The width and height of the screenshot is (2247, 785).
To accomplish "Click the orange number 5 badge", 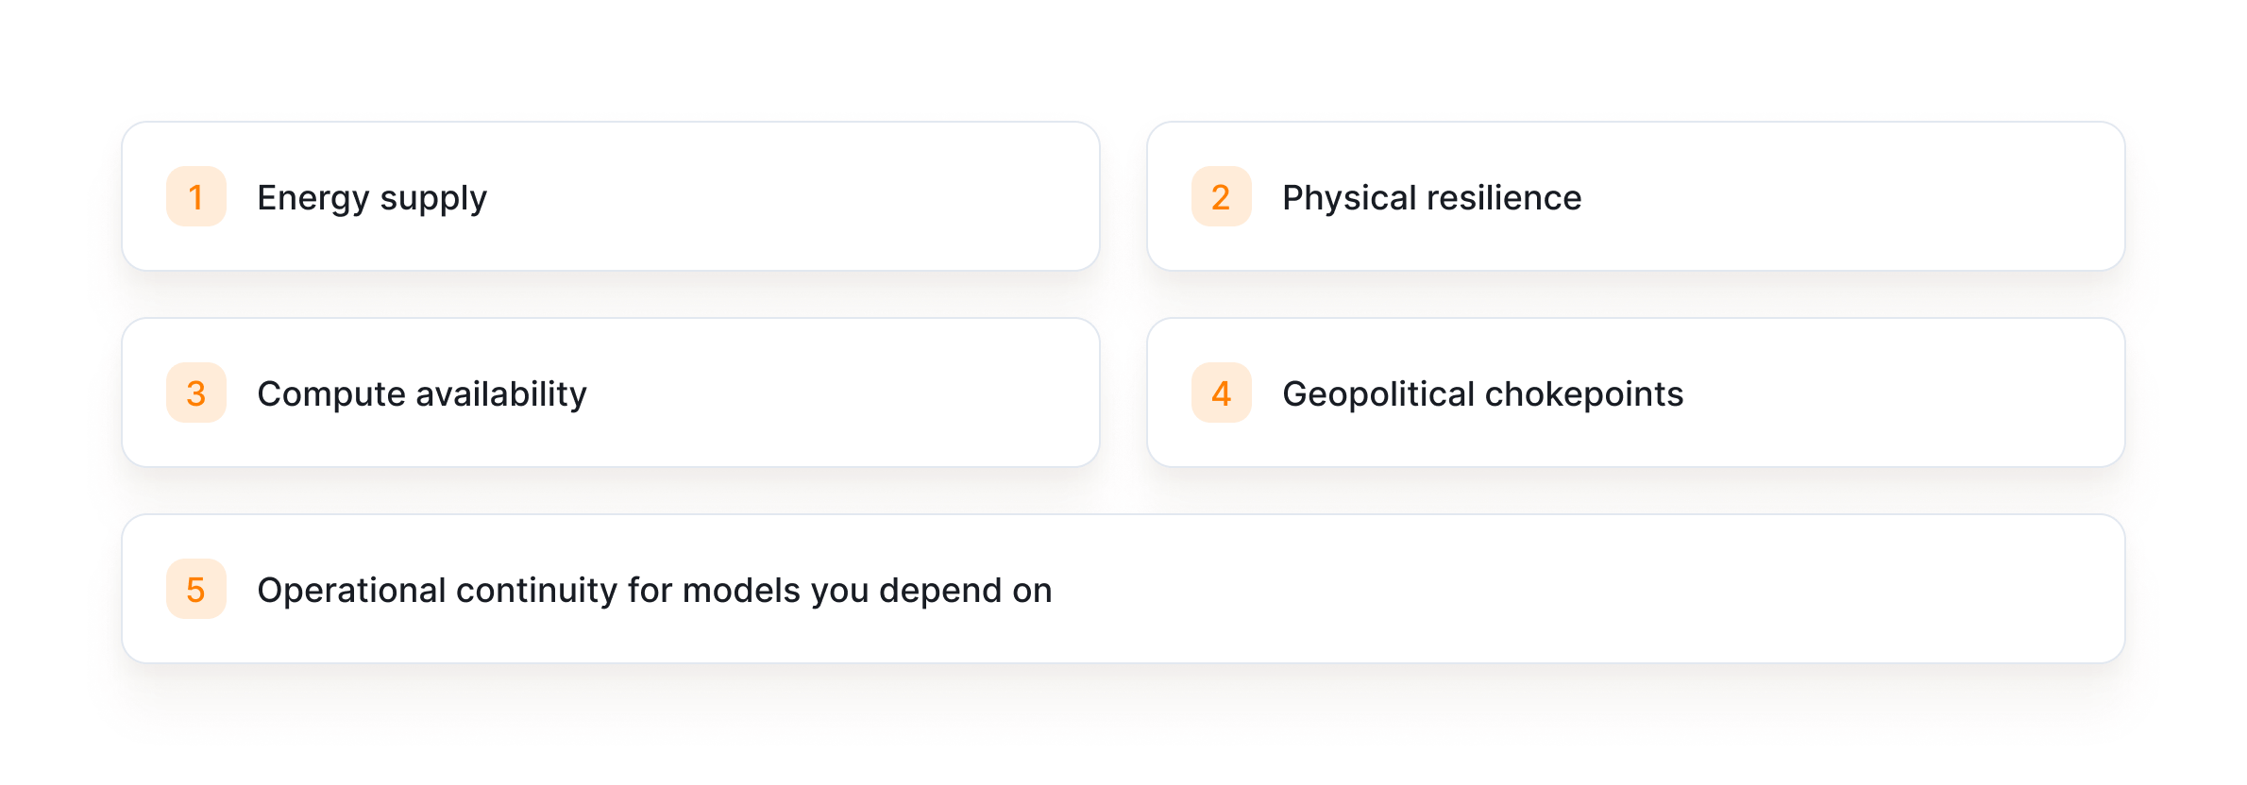I will (196, 589).
